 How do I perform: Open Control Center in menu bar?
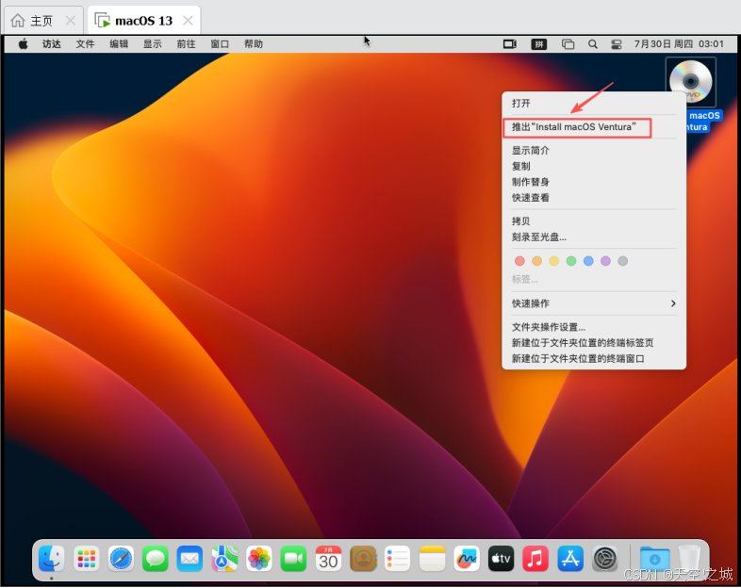point(617,44)
